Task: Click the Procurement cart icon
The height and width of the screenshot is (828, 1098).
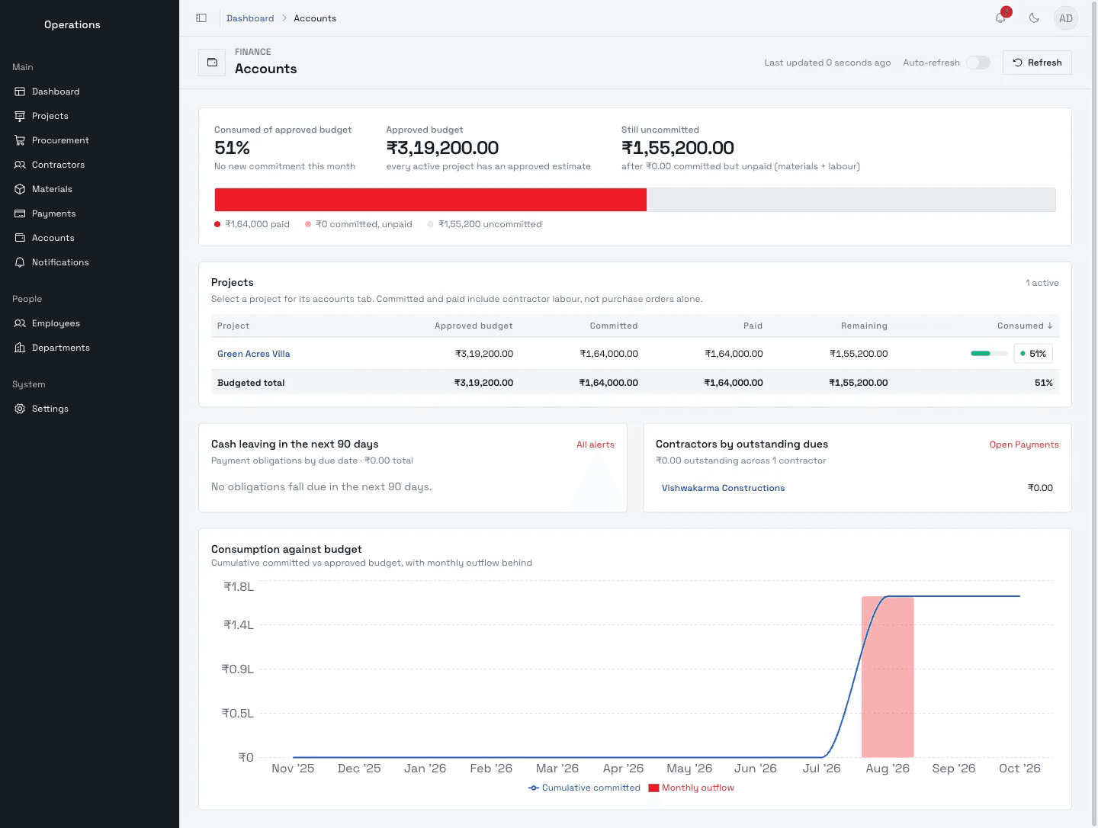Action: (20, 140)
